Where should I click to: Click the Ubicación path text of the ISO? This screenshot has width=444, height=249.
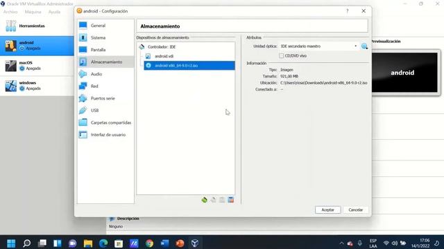[324, 83]
